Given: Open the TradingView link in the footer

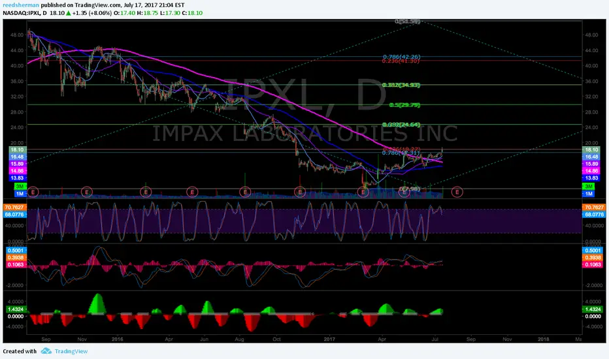Looking at the screenshot, I should click(71, 351).
